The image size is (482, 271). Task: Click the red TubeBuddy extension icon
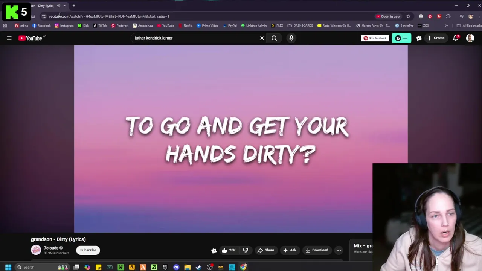[439, 17]
